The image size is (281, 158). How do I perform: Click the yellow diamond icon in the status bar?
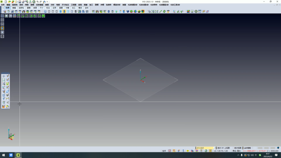[188, 151]
